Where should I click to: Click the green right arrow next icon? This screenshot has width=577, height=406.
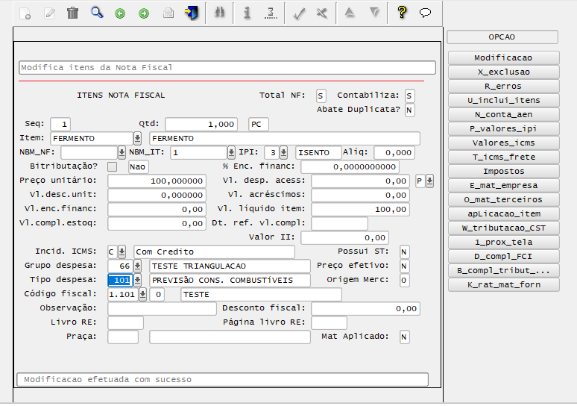[144, 14]
